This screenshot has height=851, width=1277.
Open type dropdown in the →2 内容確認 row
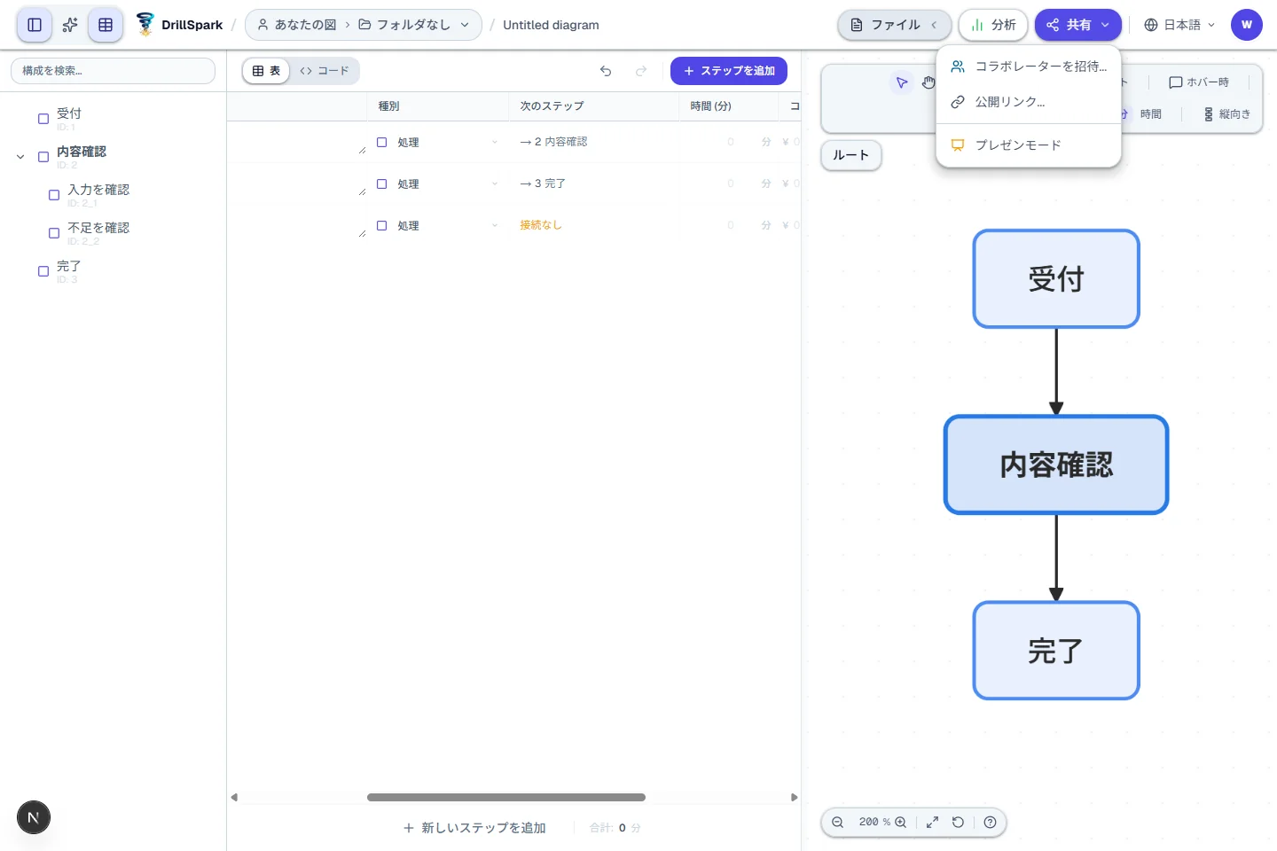438,142
